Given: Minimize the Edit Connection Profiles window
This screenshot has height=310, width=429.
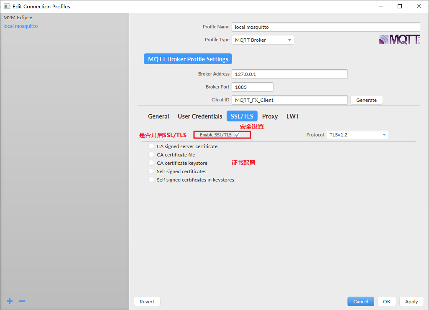Looking at the screenshot, I should point(381,6).
